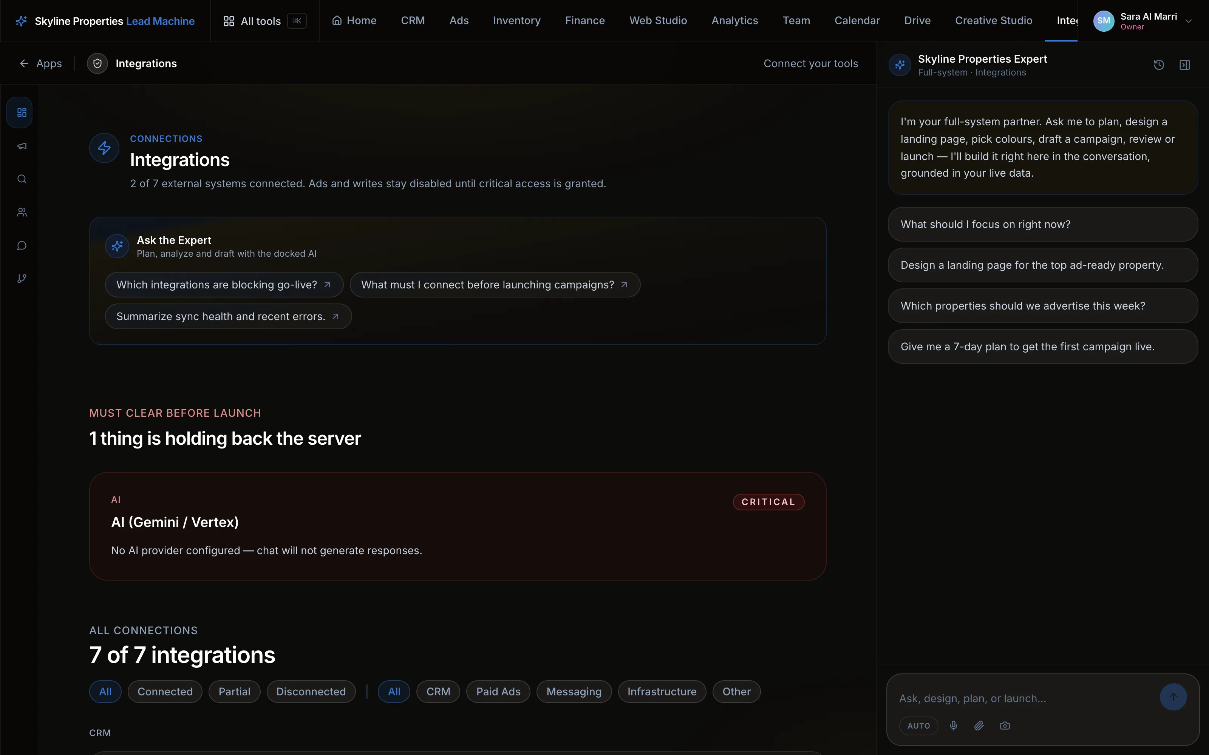Collapse the Expert panel sidebar icon
This screenshot has height=755, width=1209.
tap(1184, 65)
